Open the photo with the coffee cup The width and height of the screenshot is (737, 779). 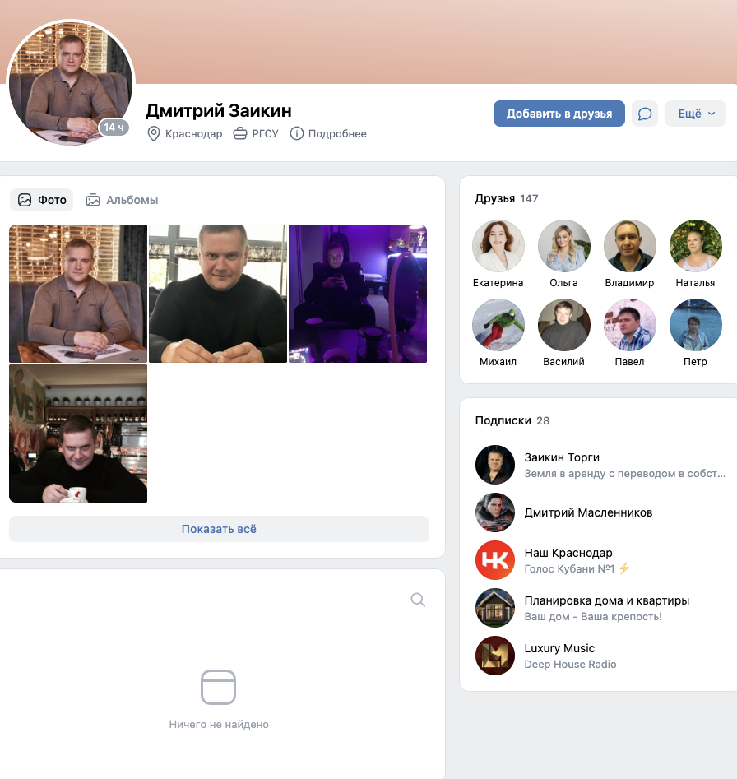pos(78,434)
